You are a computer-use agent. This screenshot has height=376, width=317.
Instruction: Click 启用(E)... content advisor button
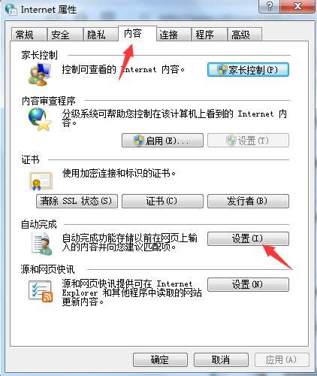[x=162, y=141]
